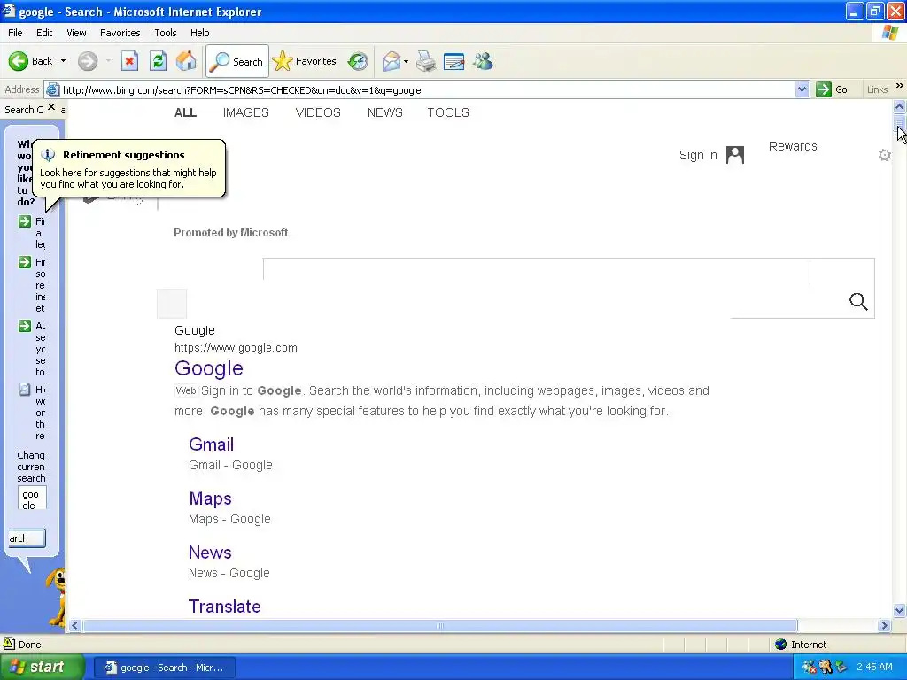Viewport: 907px width, 680px height.
Task: Open the Maps sublink
Action: click(210, 498)
